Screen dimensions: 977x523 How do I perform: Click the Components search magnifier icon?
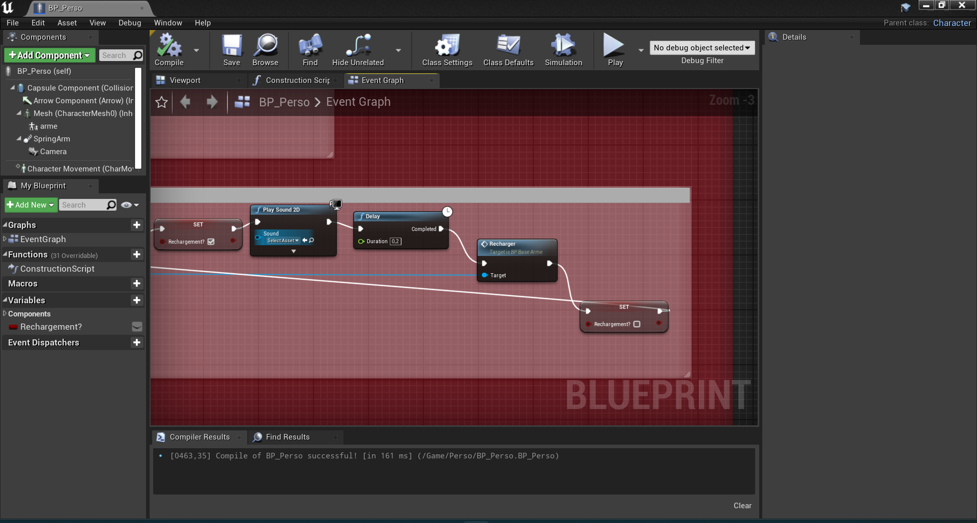point(137,55)
